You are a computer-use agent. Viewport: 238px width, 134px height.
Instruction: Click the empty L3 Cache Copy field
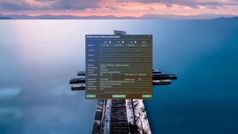pos(131,60)
